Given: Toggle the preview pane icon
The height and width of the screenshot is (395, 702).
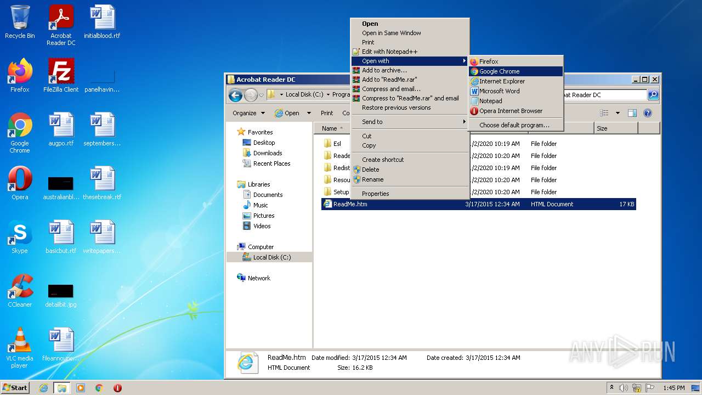Looking at the screenshot, I should (x=632, y=113).
